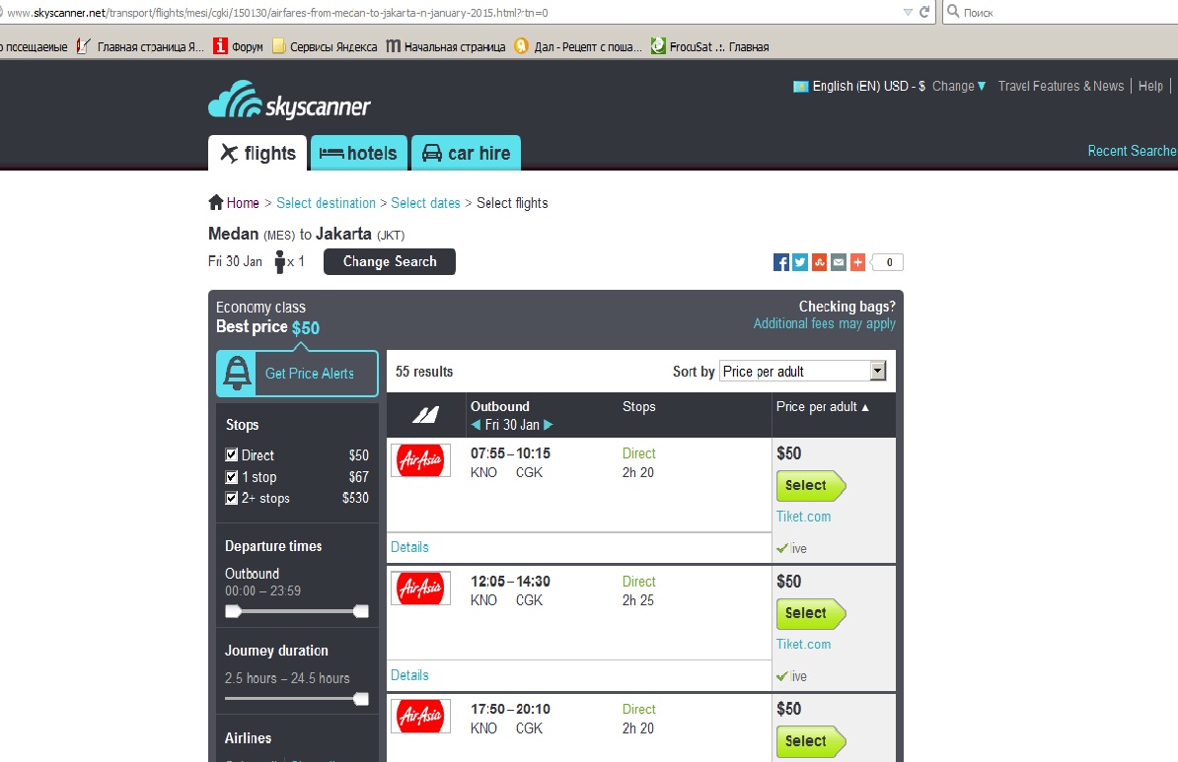Uncheck the Direct stops checkbox

click(232, 455)
